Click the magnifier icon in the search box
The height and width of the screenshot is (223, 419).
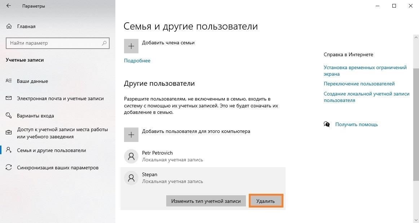[x=104, y=43]
